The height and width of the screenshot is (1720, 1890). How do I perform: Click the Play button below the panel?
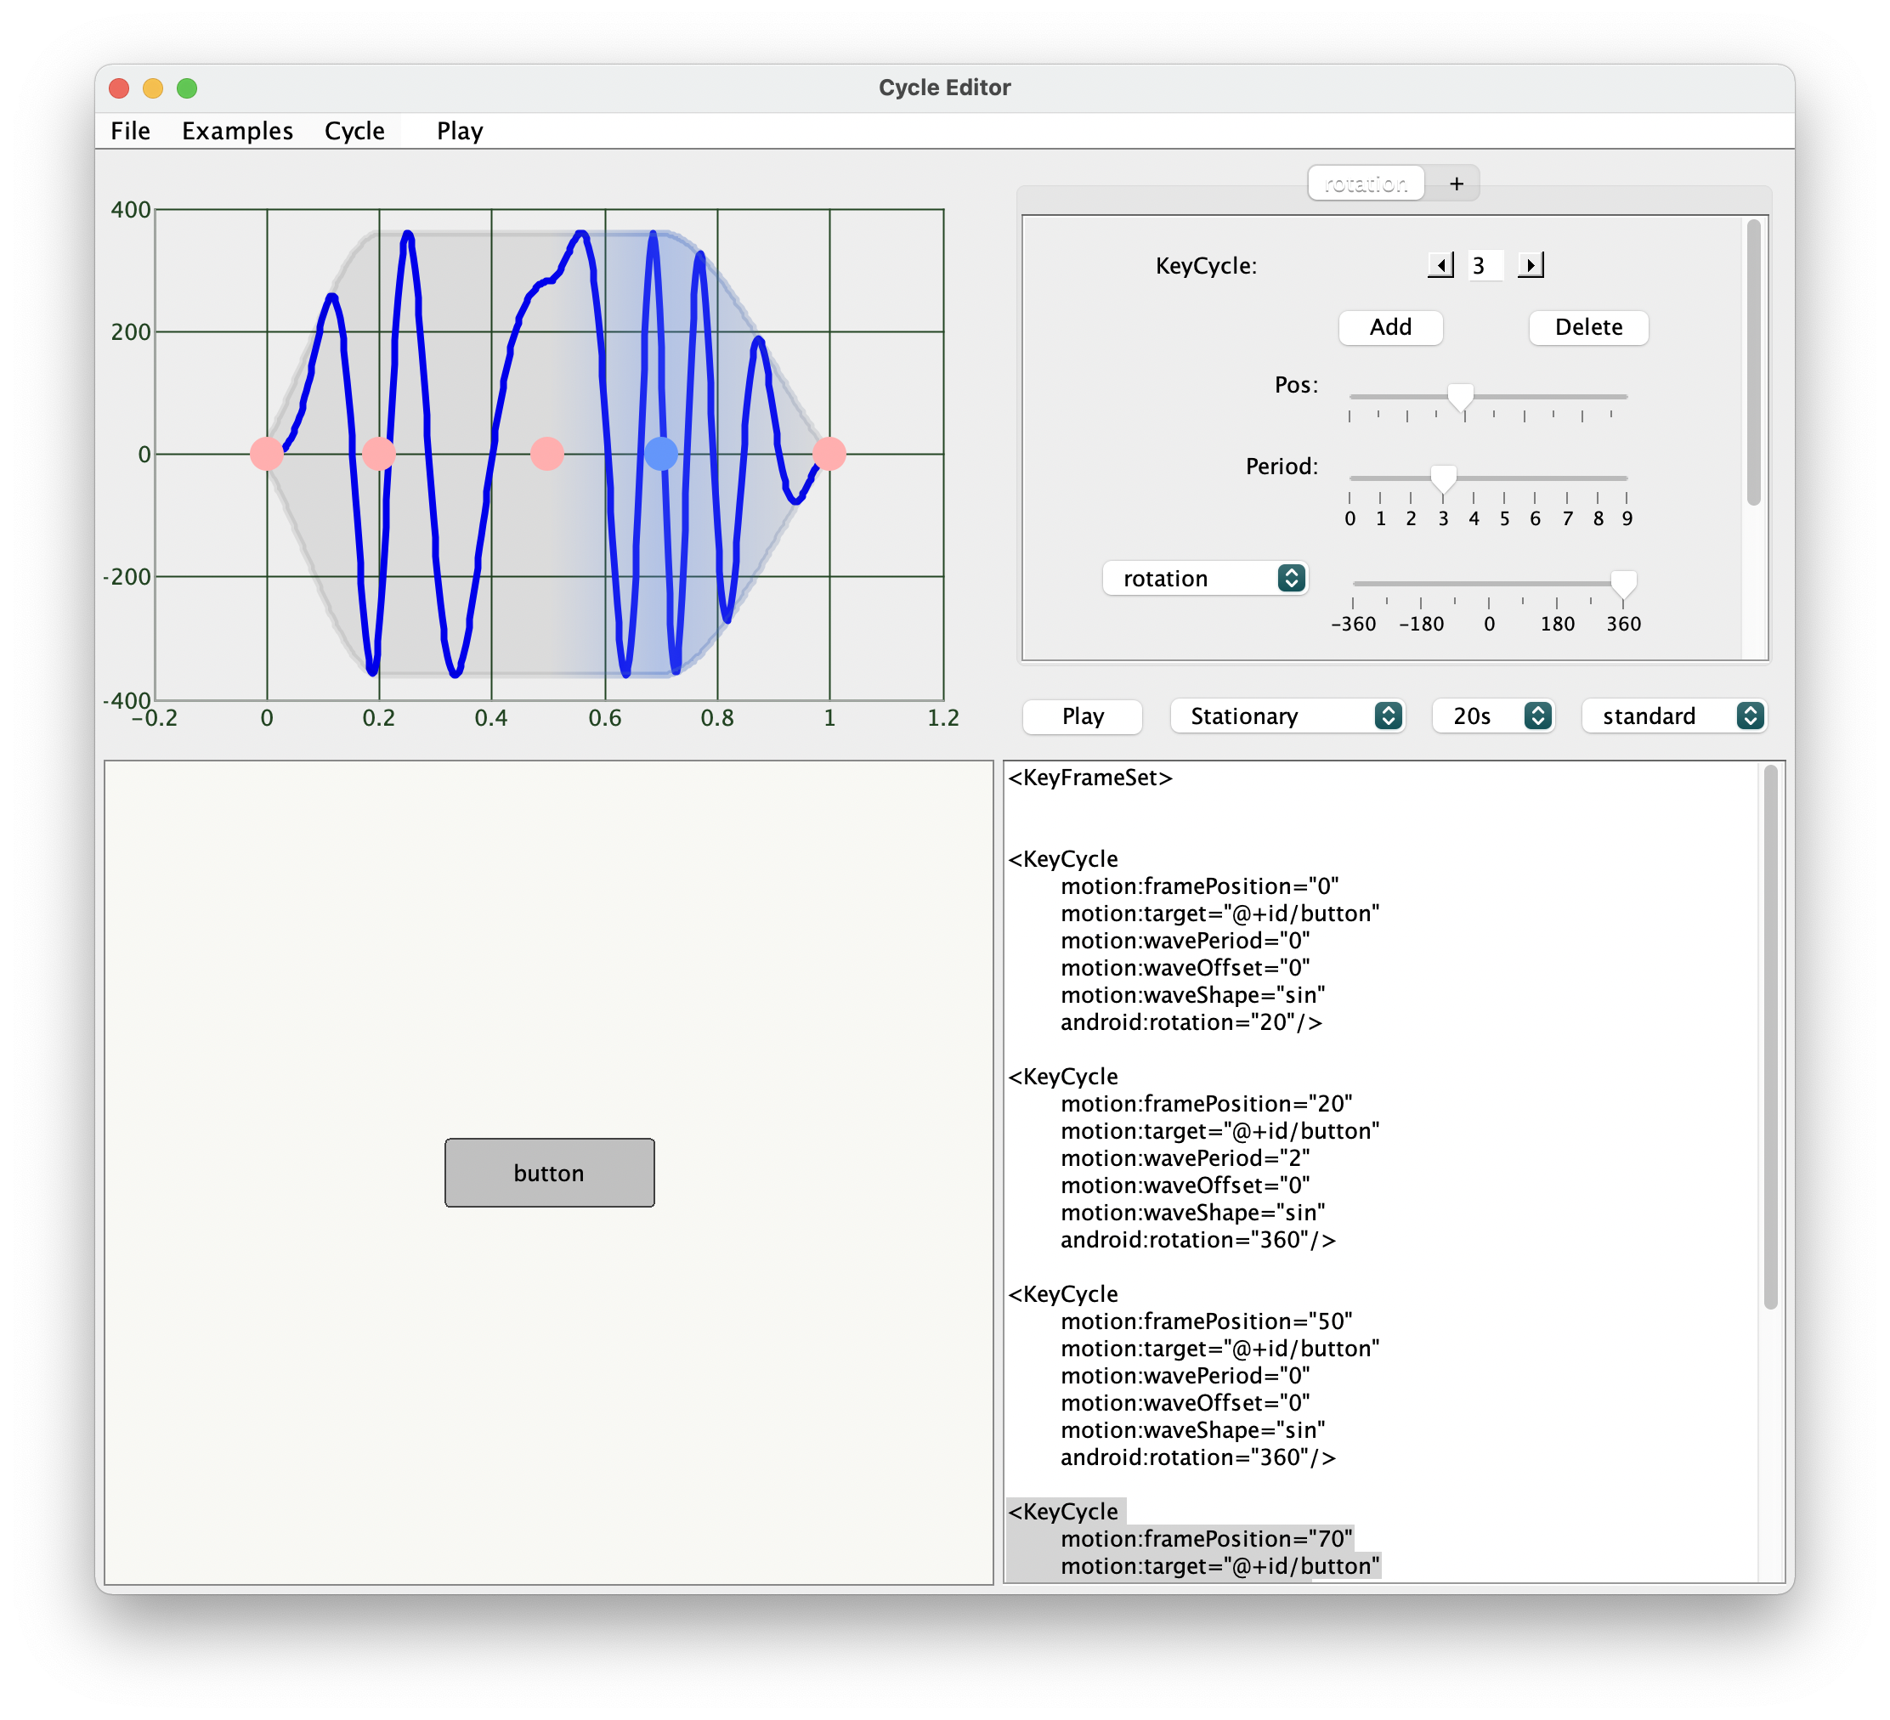click(x=1083, y=716)
